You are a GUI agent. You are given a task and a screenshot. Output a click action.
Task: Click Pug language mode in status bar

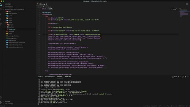(168, 106)
